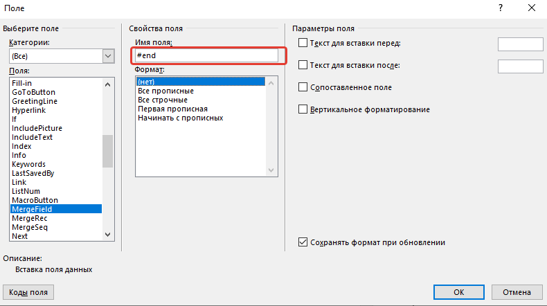Confirm with the OK button
The width and height of the screenshot is (547, 306).
458,292
